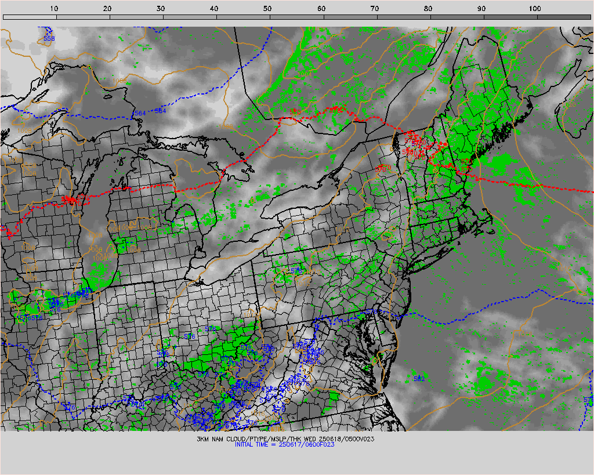This screenshot has height=475, width=594.
Task: Click the cloud scale label 60
Action: tap(321, 8)
